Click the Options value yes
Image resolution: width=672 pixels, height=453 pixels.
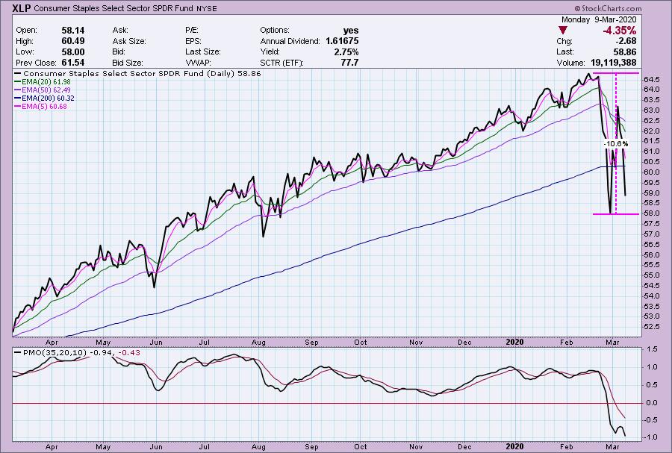tap(351, 31)
